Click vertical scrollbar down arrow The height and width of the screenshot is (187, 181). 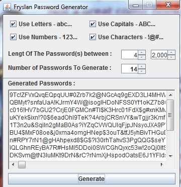click(170, 156)
